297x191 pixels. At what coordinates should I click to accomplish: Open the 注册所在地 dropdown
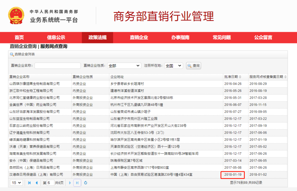(174, 66)
